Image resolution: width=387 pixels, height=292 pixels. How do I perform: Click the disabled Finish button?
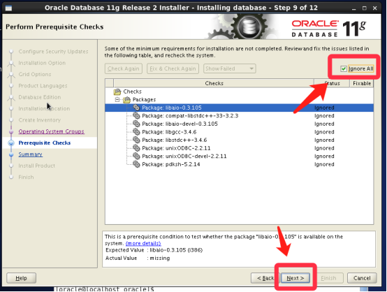pos(328,278)
